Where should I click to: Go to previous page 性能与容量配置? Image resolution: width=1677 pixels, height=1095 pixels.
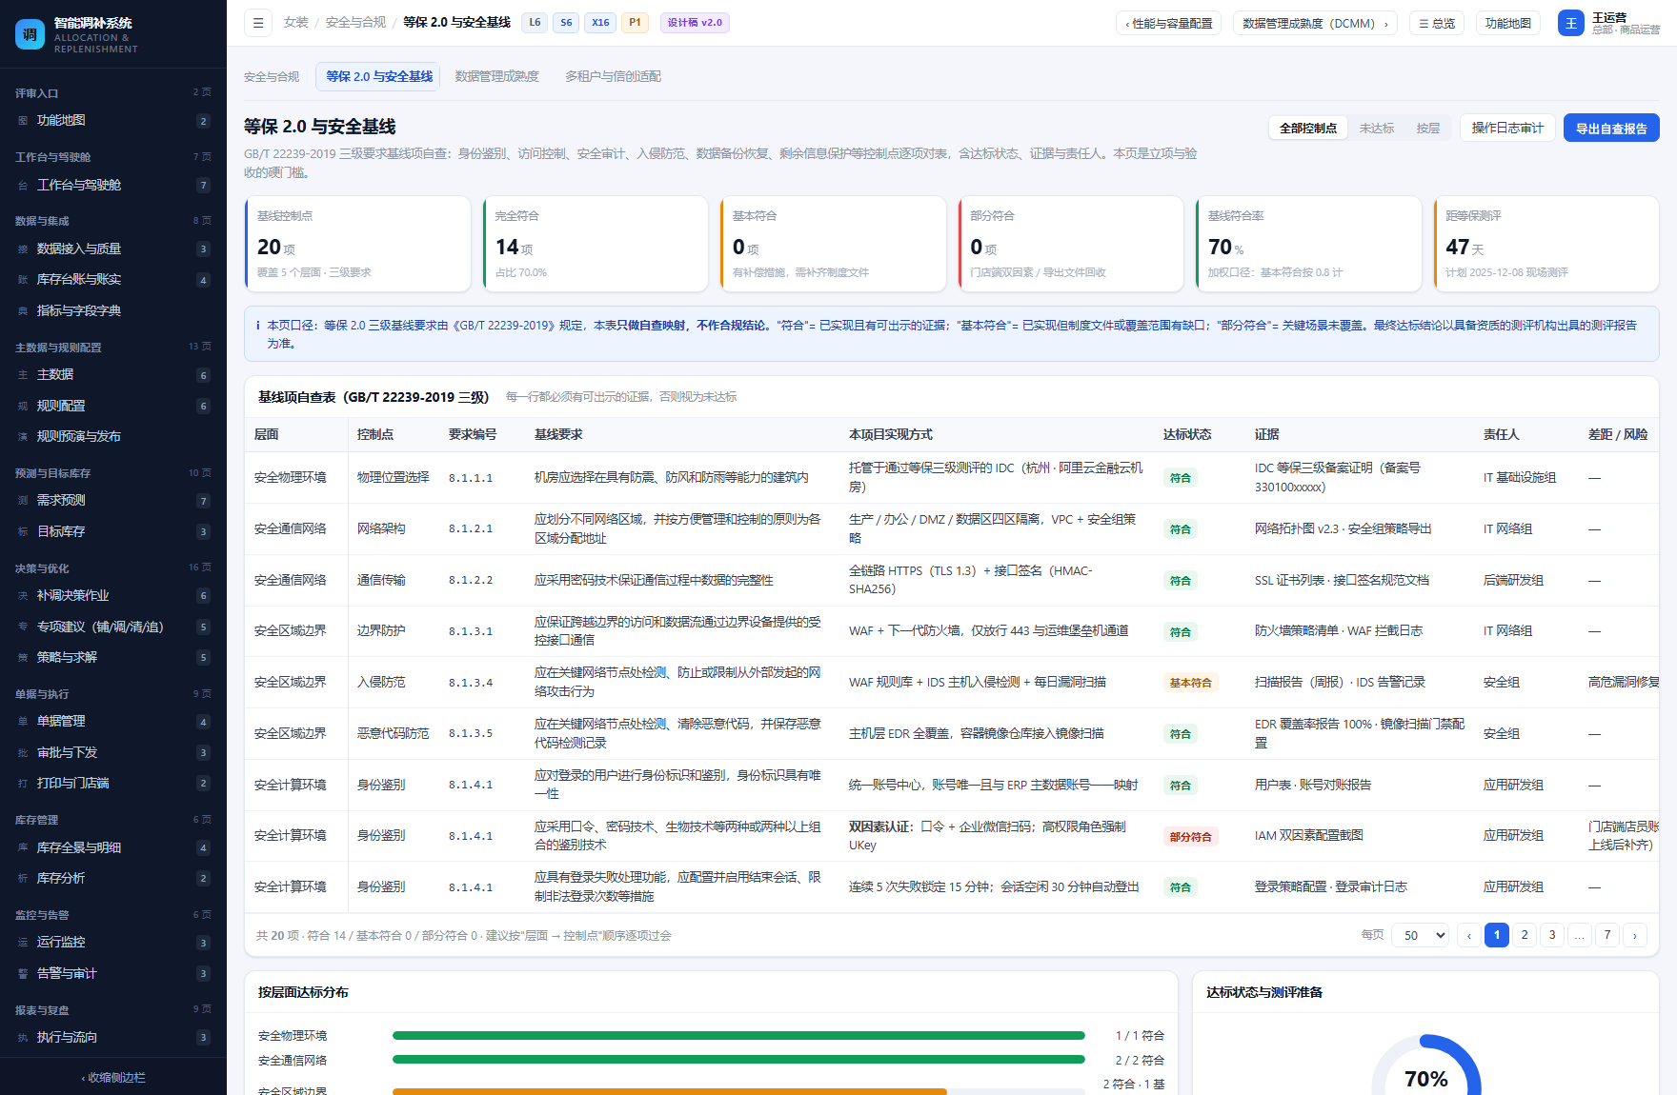[x=1168, y=24]
